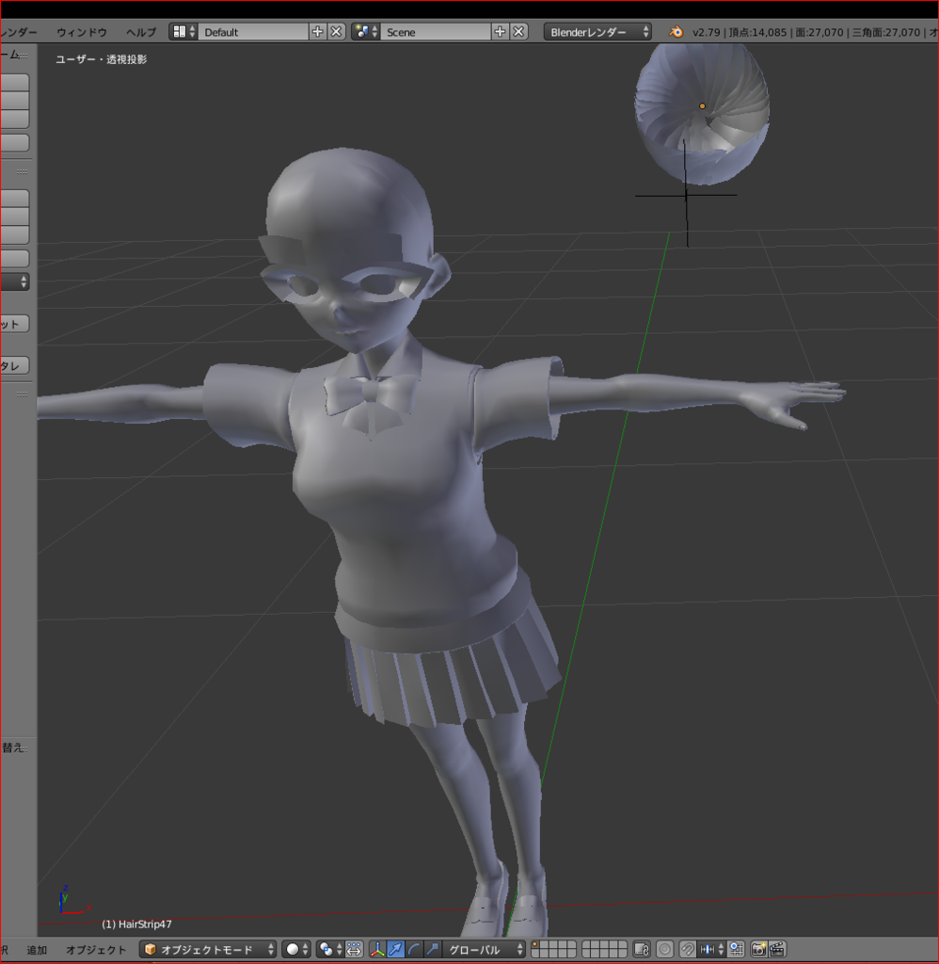The image size is (939, 964).
Task: Open the scene browser icon
Action: coord(366,32)
